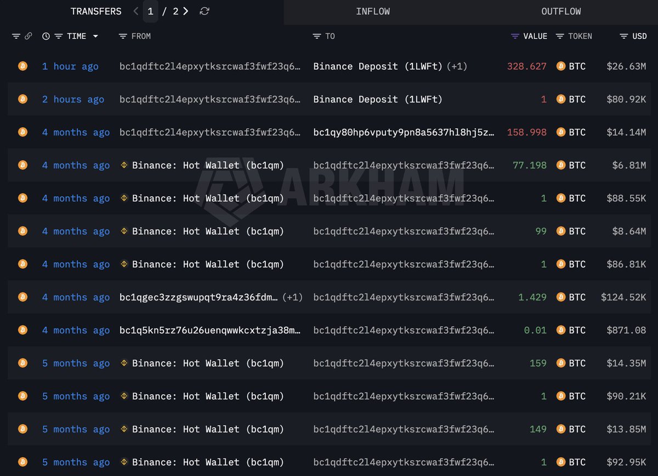Click Bitcoin icon on 1.429 BTC row

click(22, 297)
